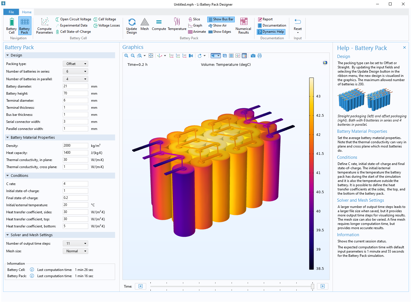Click the Time slider handle
The width and height of the screenshot is (412, 302).
point(312,286)
